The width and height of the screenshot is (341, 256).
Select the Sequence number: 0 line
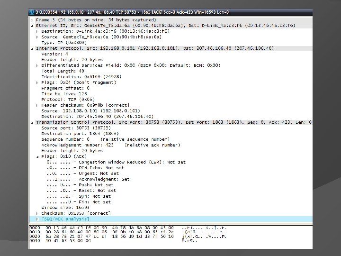tap(105, 139)
